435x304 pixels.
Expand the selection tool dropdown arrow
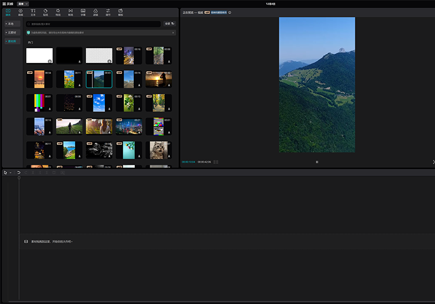click(10, 173)
